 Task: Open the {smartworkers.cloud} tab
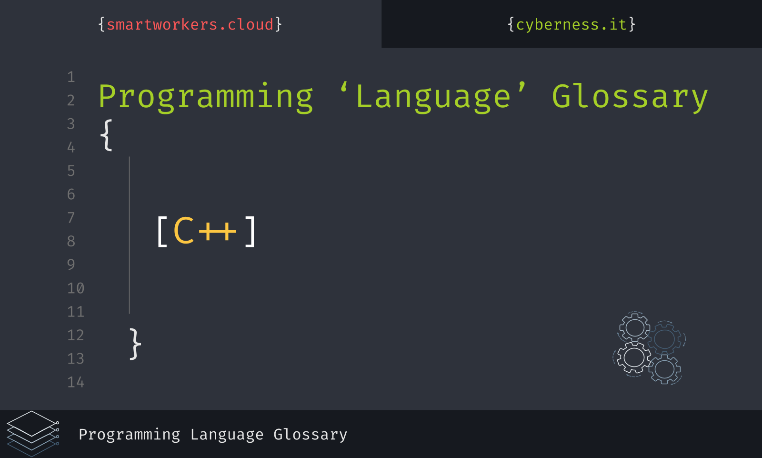[190, 24]
